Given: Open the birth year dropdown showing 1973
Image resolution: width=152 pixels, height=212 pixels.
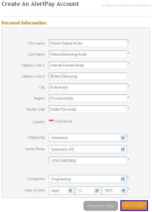Looking at the screenshot, I should click(115, 190).
